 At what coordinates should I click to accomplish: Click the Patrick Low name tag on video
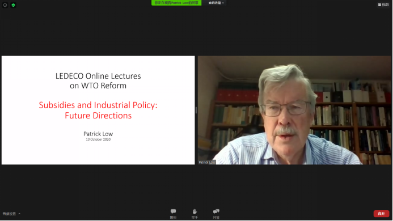click(x=207, y=163)
